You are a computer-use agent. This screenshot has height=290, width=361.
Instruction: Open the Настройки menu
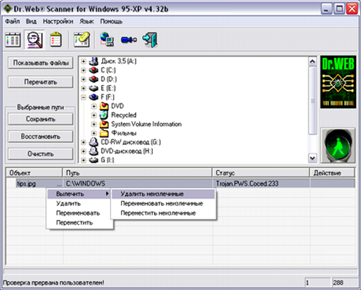point(58,21)
